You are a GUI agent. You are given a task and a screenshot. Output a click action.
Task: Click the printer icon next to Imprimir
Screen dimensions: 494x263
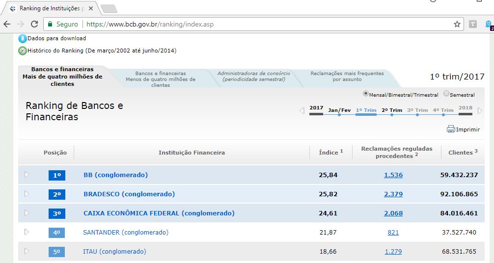point(451,129)
